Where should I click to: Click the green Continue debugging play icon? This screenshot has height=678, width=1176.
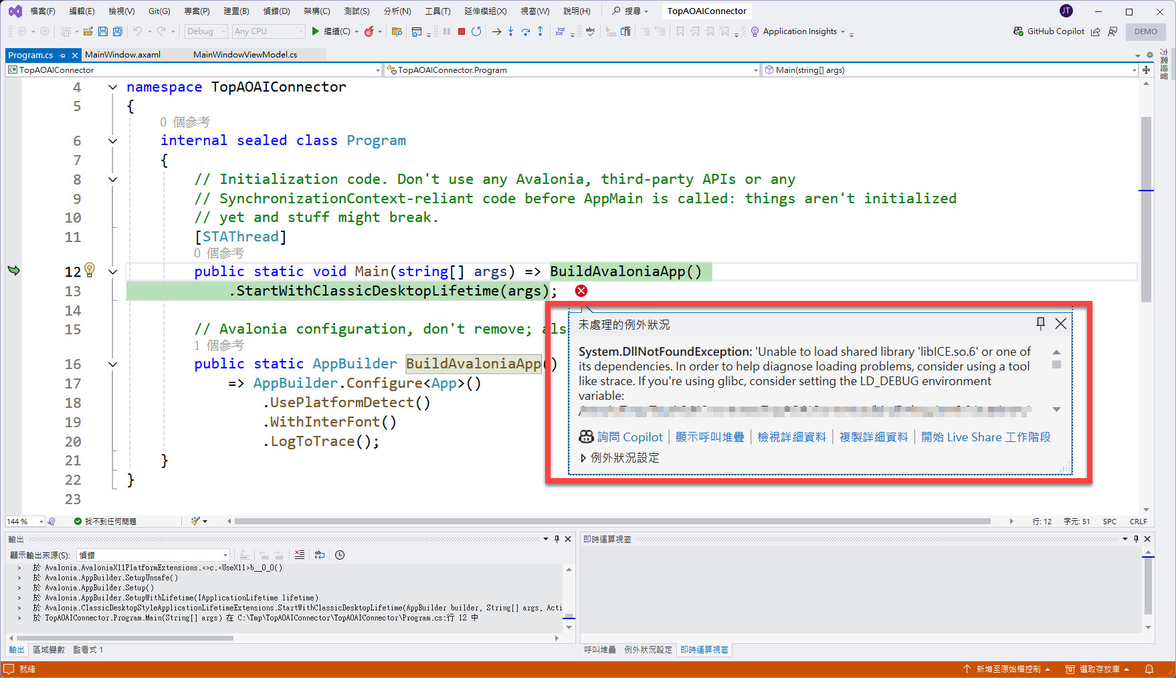tap(315, 31)
